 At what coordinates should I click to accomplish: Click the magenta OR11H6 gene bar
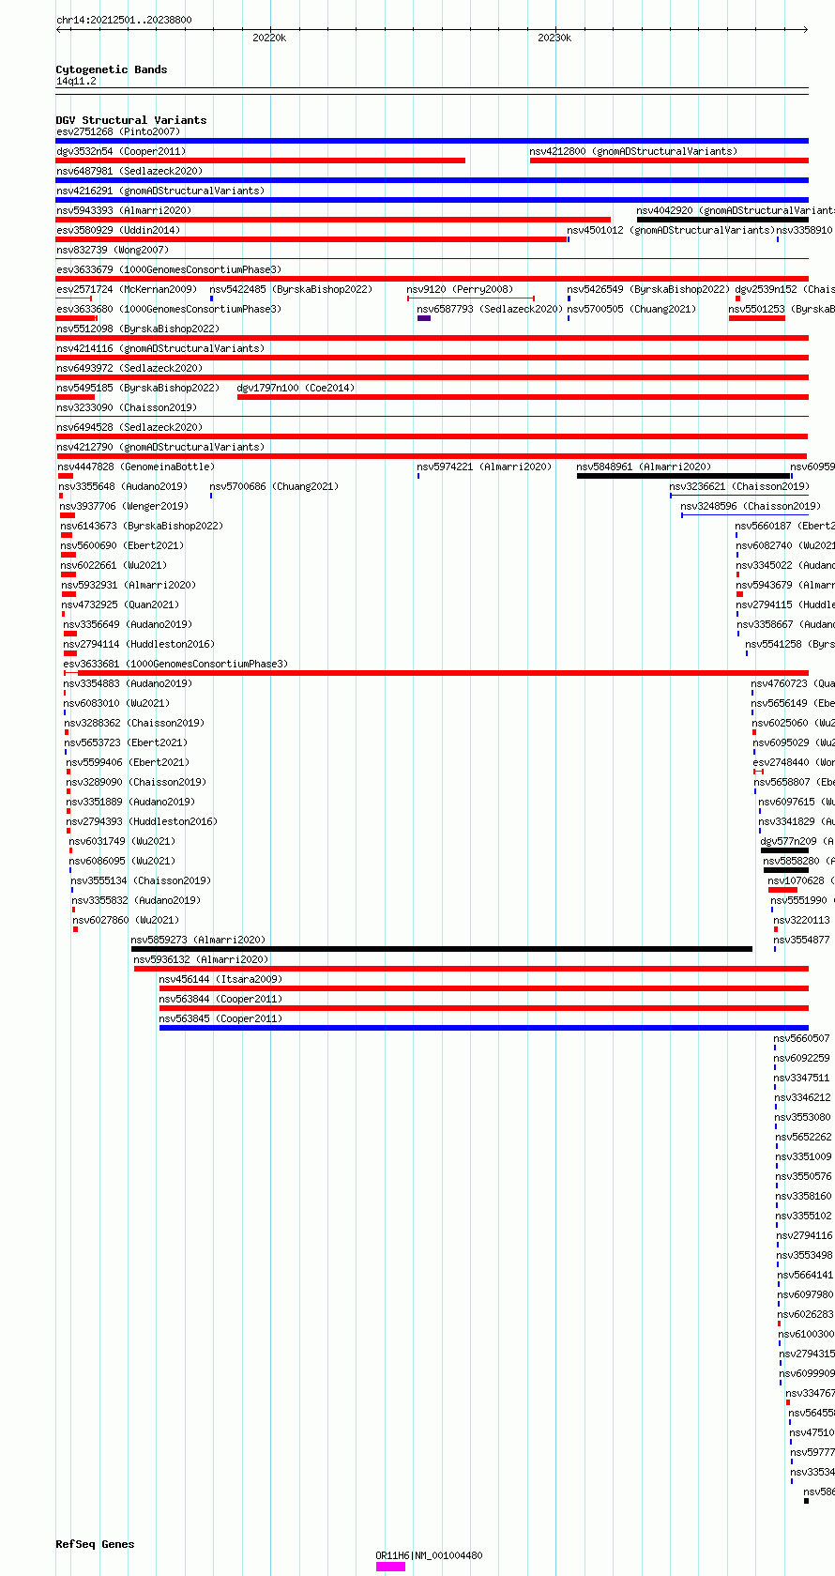click(x=390, y=1566)
